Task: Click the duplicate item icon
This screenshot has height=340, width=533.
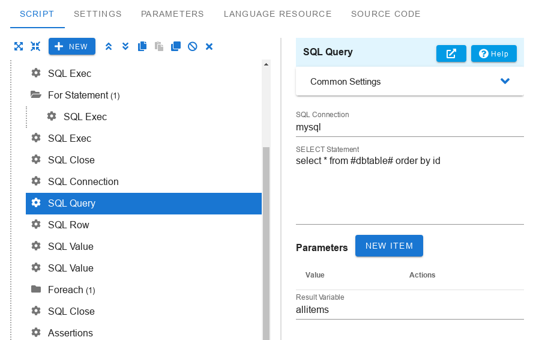Action: click(x=176, y=46)
